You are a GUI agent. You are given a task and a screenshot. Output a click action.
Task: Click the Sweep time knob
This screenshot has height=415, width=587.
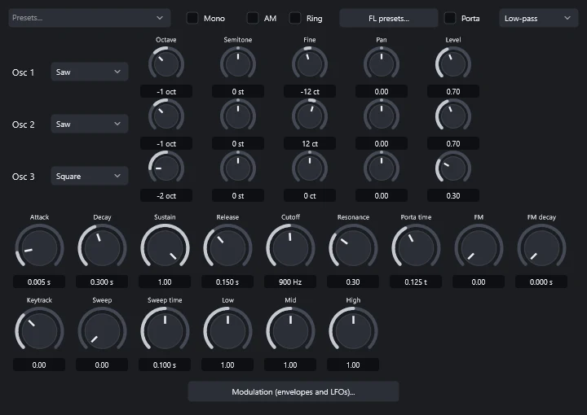pyautogui.click(x=165, y=331)
